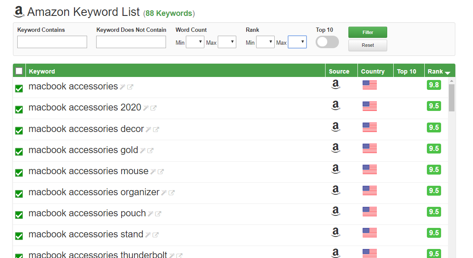Open external link icon for 'macbook accessories gold'

pyautogui.click(x=150, y=150)
